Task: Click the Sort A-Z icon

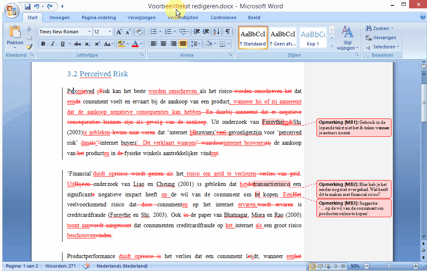Action: click(x=216, y=32)
